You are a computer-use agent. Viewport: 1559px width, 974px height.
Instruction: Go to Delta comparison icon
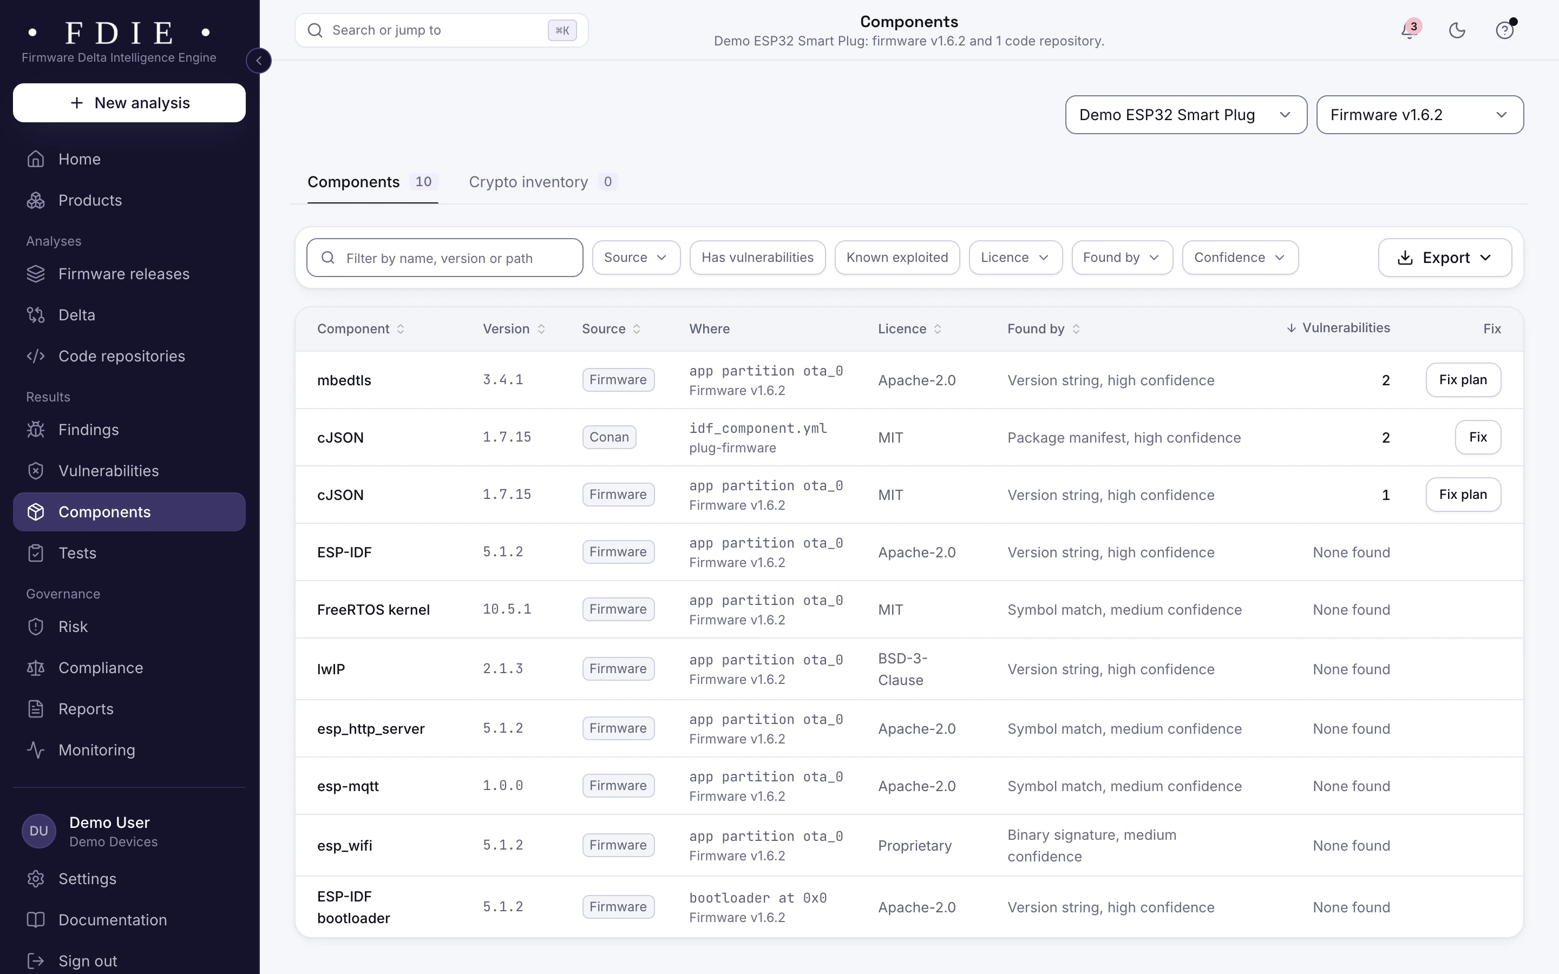tap(36, 315)
